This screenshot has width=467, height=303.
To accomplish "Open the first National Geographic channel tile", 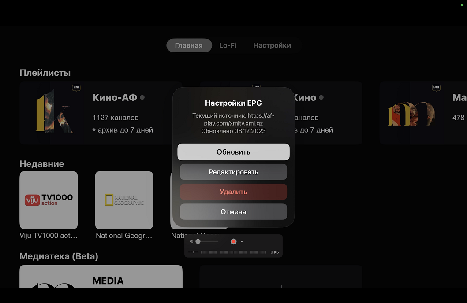I will click(x=124, y=200).
